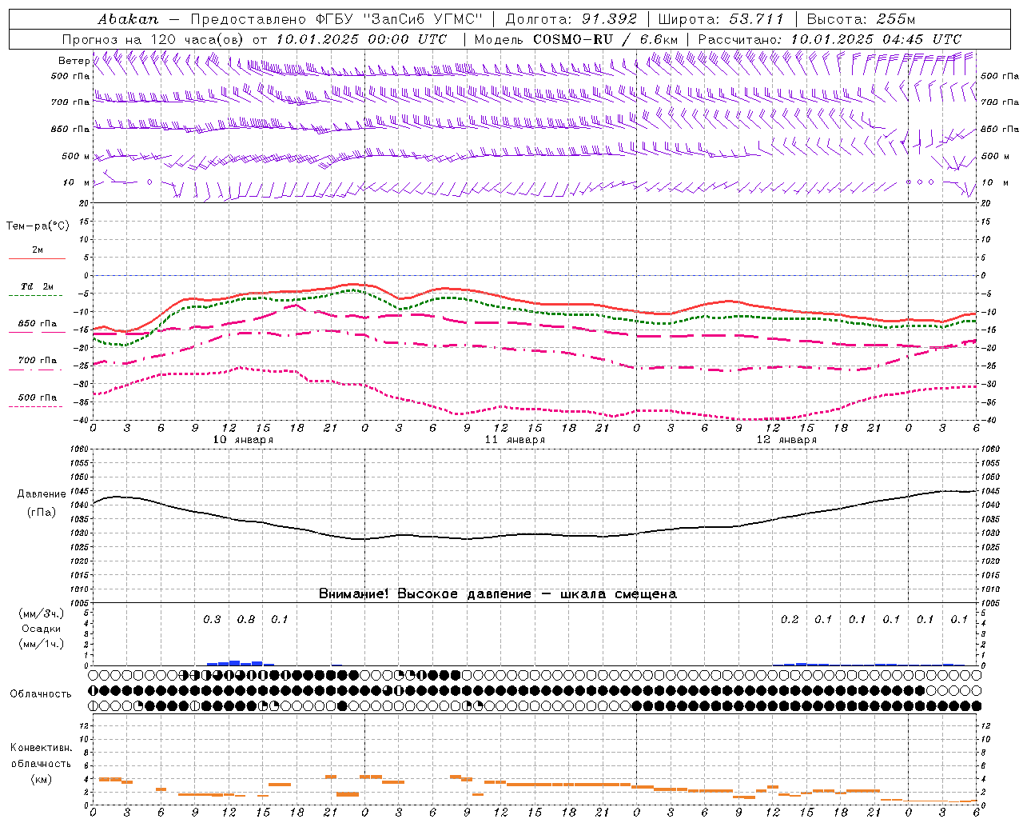The image size is (1023, 819).
Task: Click the Долгота: 91.392 value
Action: click(571, 18)
